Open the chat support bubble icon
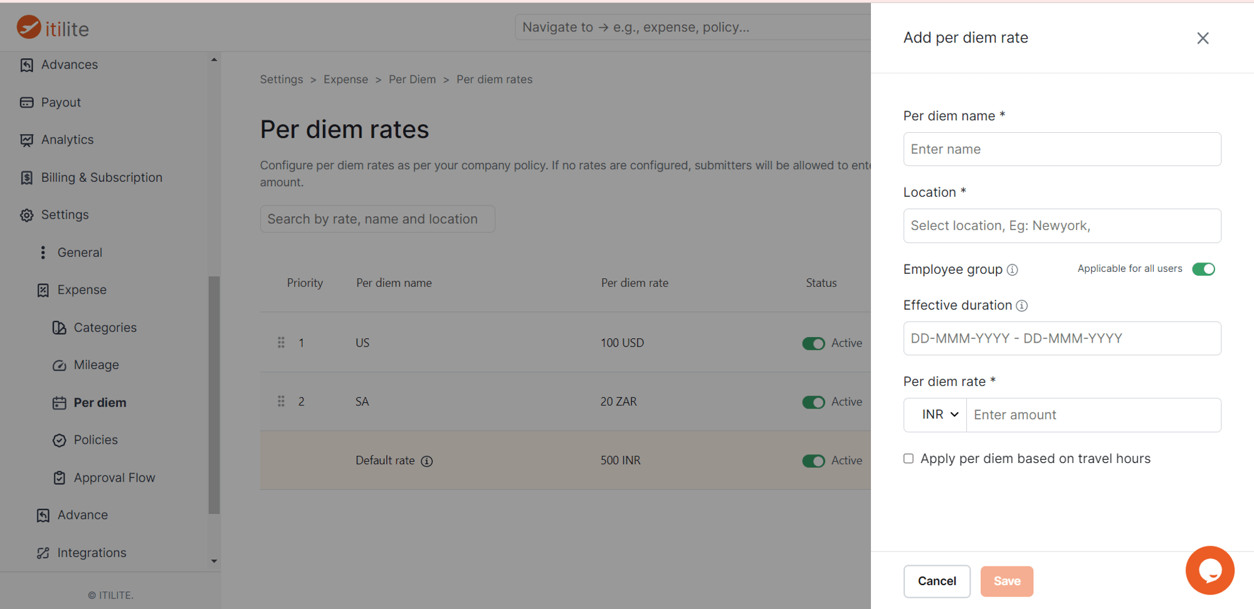The image size is (1254, 609). click(x=1210, y=570)
